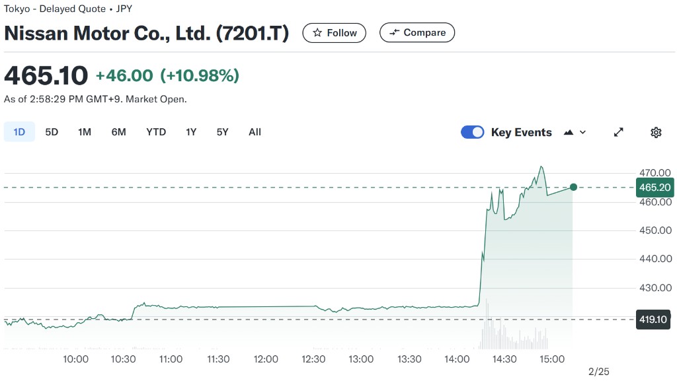
Task: Show the 5Y chart range
Action: pyautogui.click(x=222, y=132)
